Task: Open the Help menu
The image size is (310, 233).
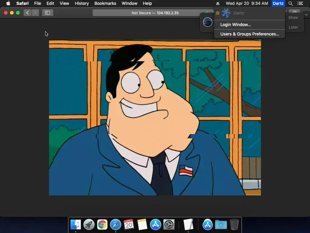Action: coord(147,3)
